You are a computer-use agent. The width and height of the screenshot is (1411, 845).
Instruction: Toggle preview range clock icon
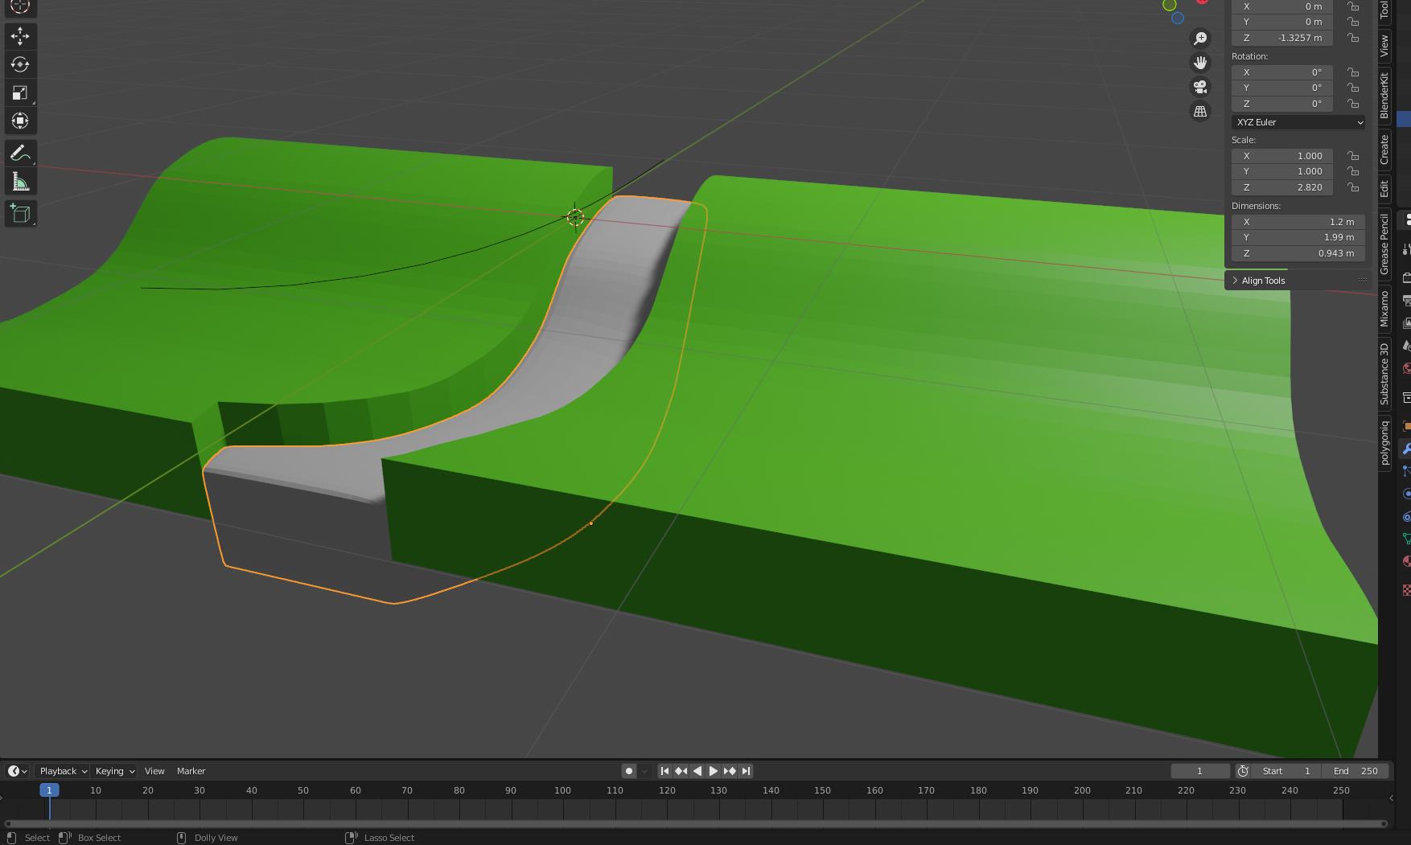[x=1243, y=771]
